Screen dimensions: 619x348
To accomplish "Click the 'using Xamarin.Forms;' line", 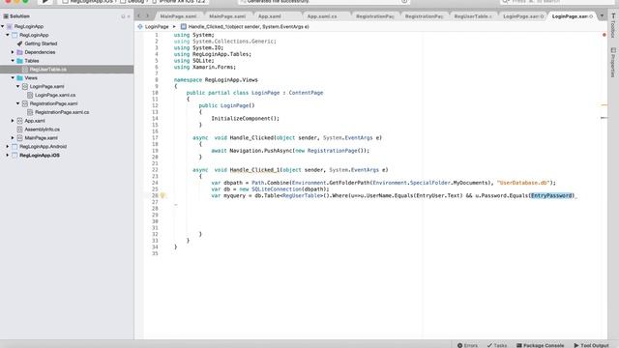I will tap(205, 67).
